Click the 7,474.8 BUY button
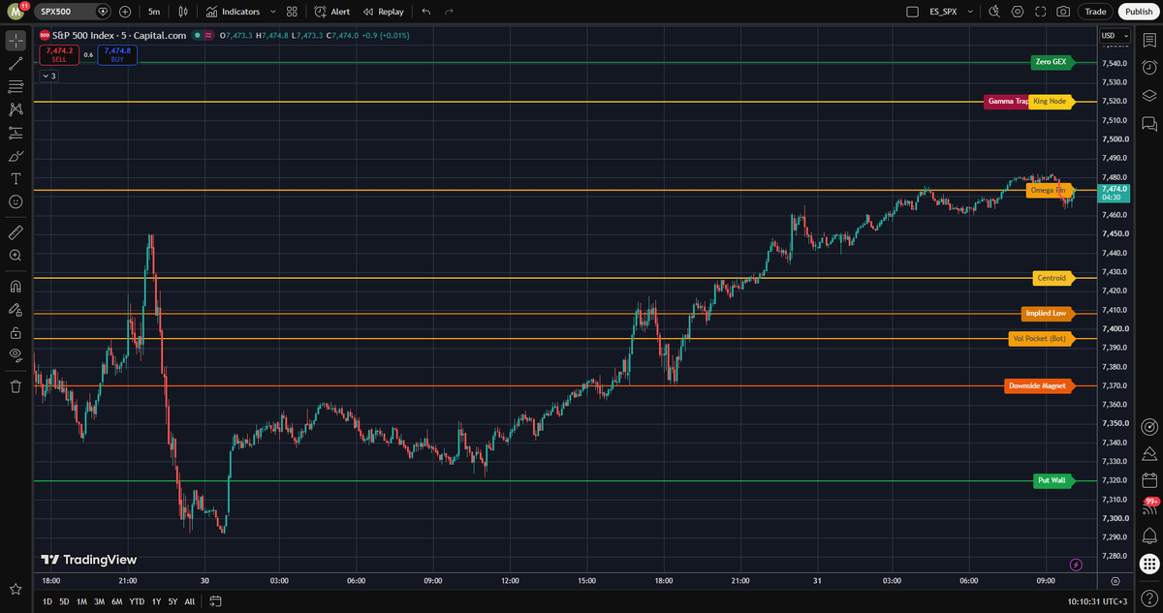Viewport: 1163px width, 613px height. tap(117, 54)
